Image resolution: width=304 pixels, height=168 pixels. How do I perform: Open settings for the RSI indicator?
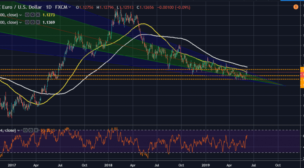point(31,130)
